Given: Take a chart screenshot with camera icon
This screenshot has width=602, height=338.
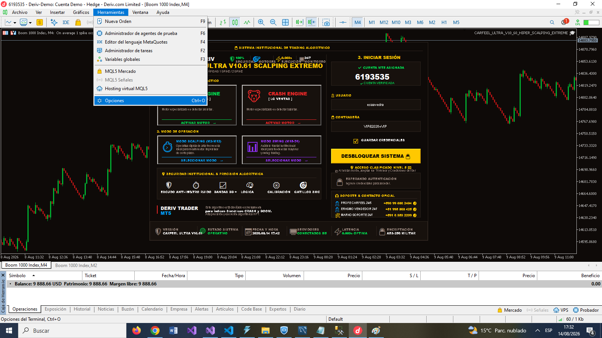Looking at the screenshot, I should click(x=326, y=23).
